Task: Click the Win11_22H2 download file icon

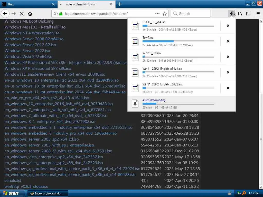Action: click(135, 73)
